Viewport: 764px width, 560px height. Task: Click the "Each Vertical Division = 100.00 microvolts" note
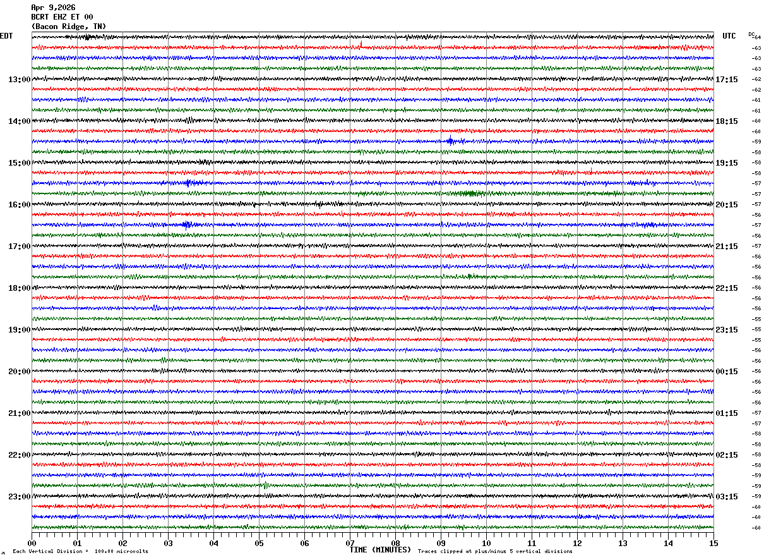(x=81, y=551)
